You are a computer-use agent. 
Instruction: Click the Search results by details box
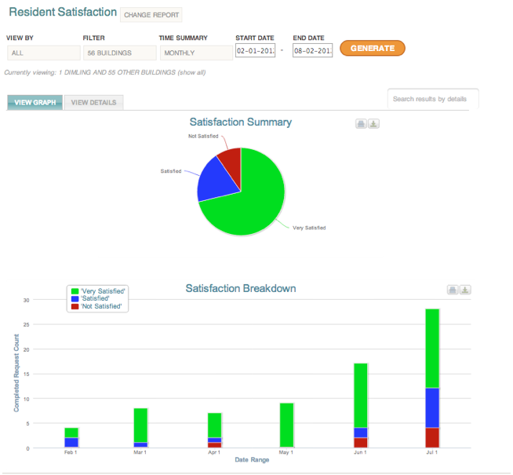tap(433, 99)
